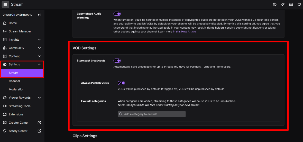This screenshot has height=142, width=303.
Task: Open the hamburger navigation menu
Action: (5, 4)
